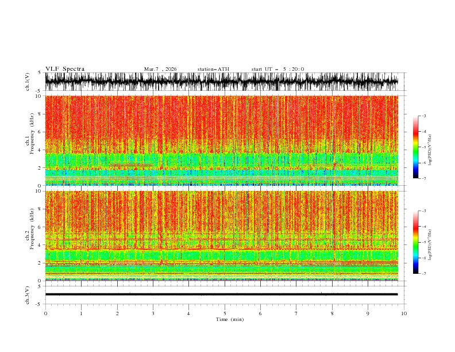Click time axis tick label '3'
Screen dimensions: 455x352
pos(153,313)
